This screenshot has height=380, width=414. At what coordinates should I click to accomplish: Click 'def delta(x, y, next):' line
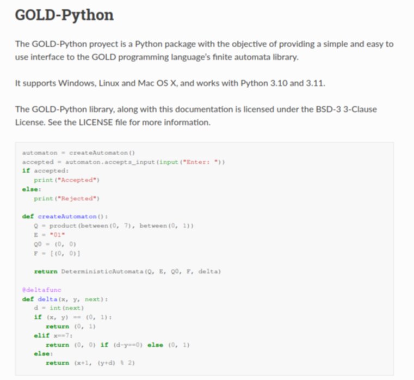65,299
